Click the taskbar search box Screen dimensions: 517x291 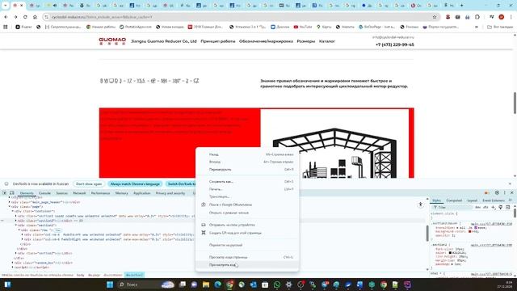[x=145, y=285]
